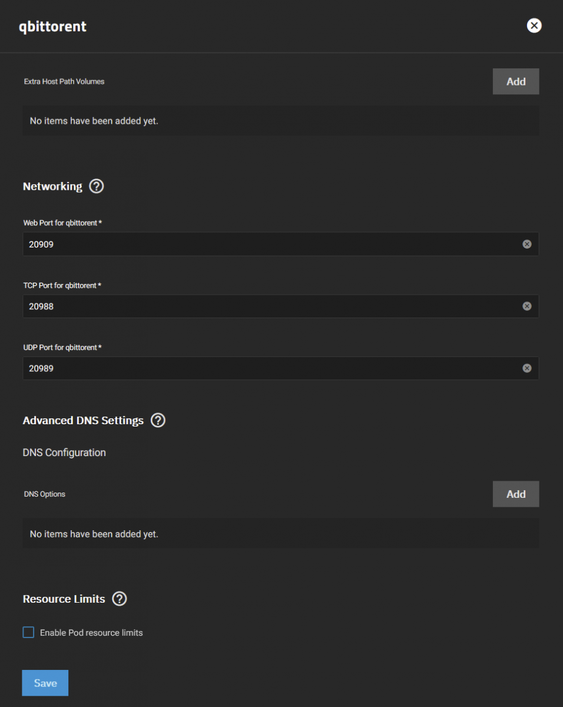Focus the Web Port input showing 20909
The image size is (563, 707).
(280, 244)
